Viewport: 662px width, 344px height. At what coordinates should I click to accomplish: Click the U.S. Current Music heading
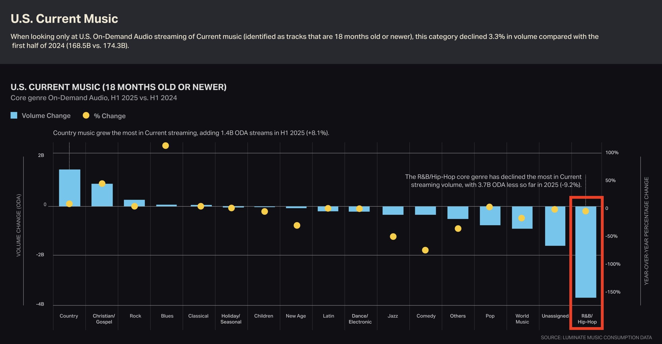(x=64, y=19)
